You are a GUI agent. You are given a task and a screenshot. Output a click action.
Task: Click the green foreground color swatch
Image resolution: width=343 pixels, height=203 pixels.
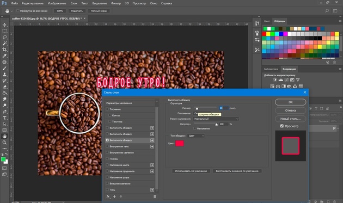[x=3, y=159]
